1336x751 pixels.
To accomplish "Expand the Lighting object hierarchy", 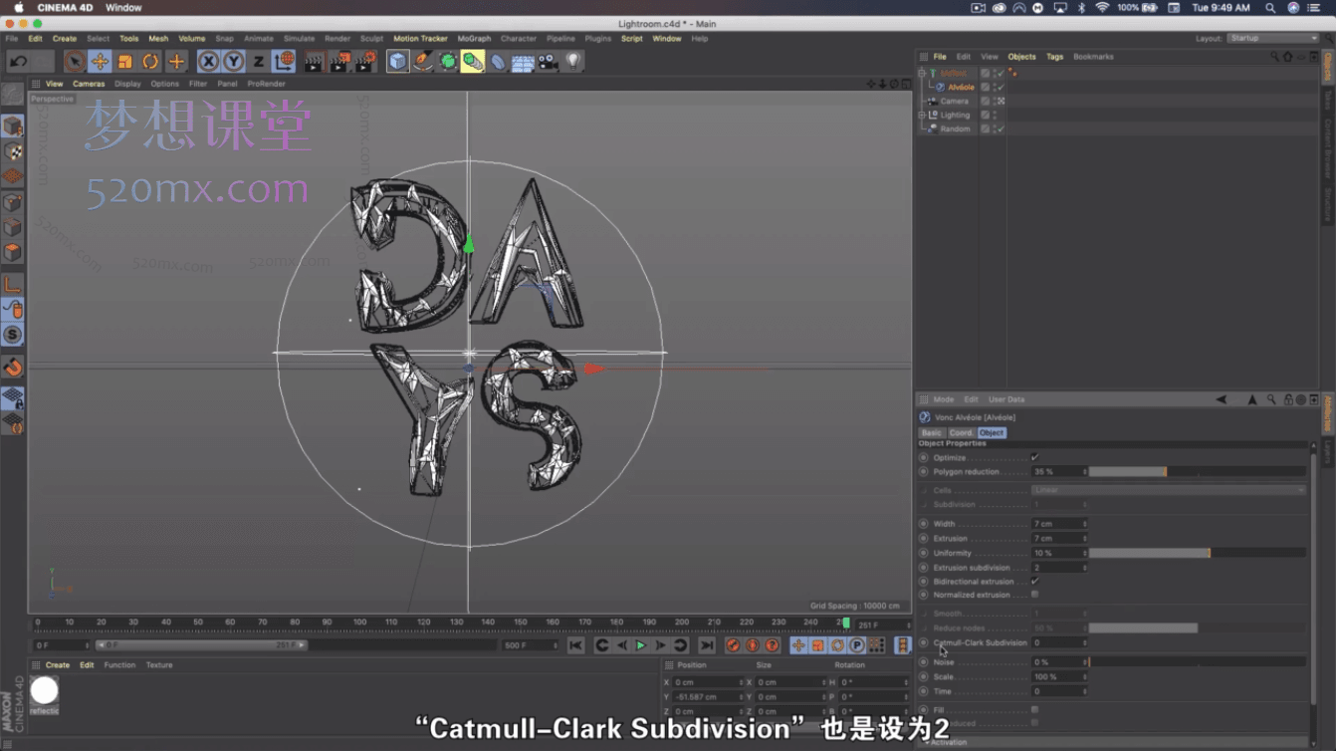I will pos(921,116).
